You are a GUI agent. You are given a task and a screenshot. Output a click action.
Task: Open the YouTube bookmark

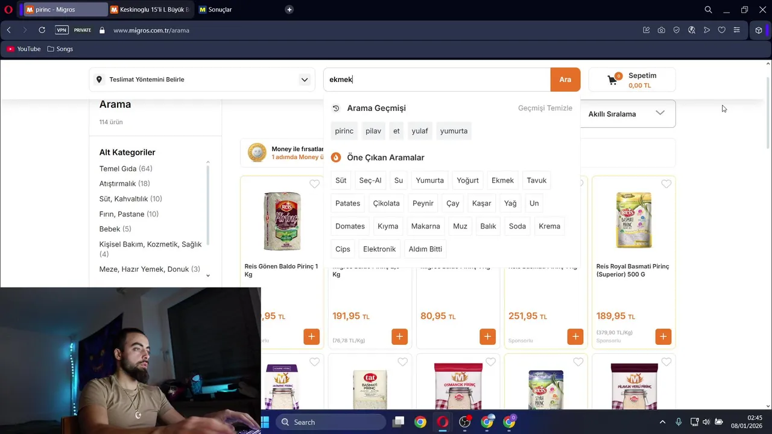(x=24, y=49)
